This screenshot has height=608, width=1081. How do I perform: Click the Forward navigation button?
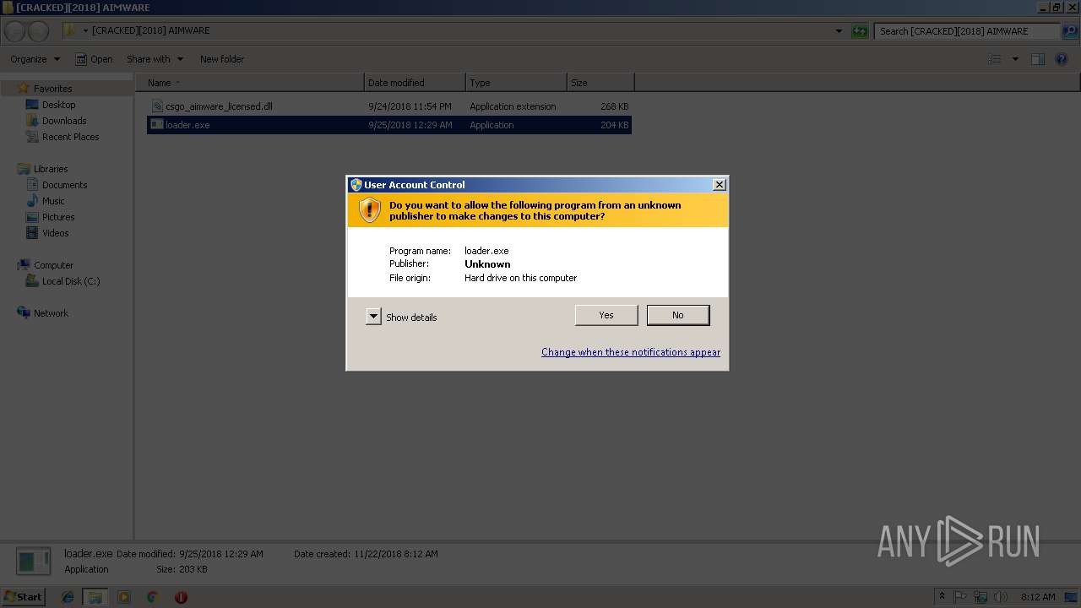point(39,31)
